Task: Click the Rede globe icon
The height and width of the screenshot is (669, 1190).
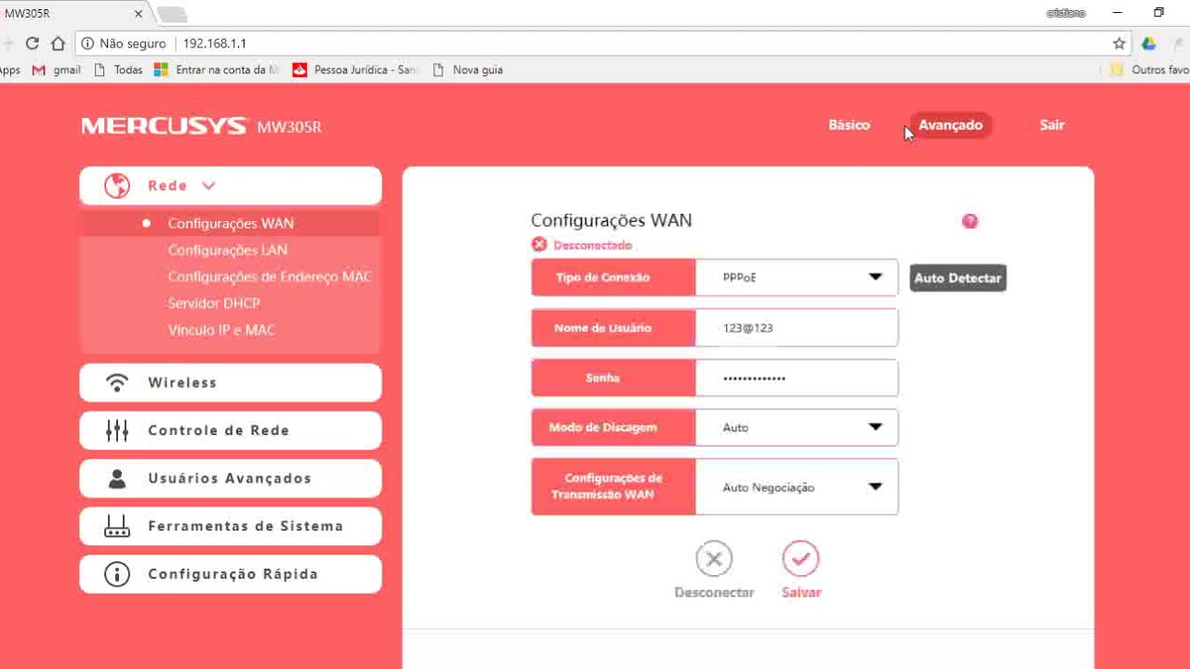Action: coord(117,186)
